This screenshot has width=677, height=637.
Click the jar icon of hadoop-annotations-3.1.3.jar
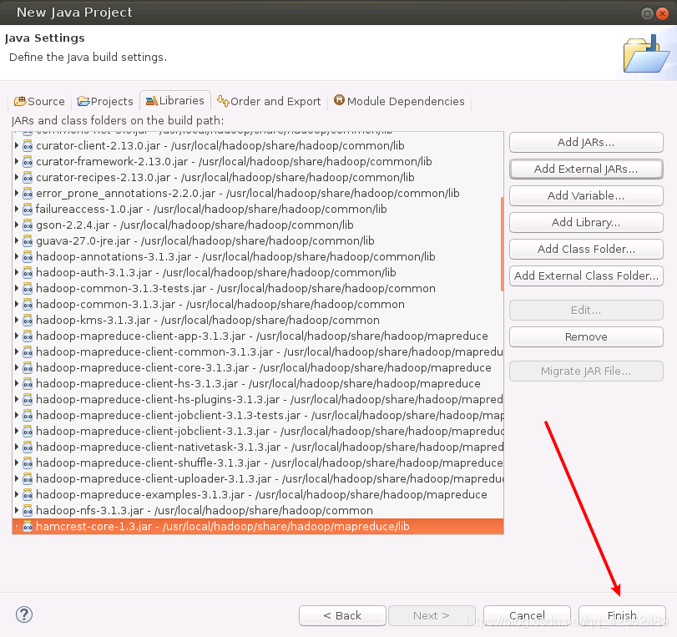(28, 257)
